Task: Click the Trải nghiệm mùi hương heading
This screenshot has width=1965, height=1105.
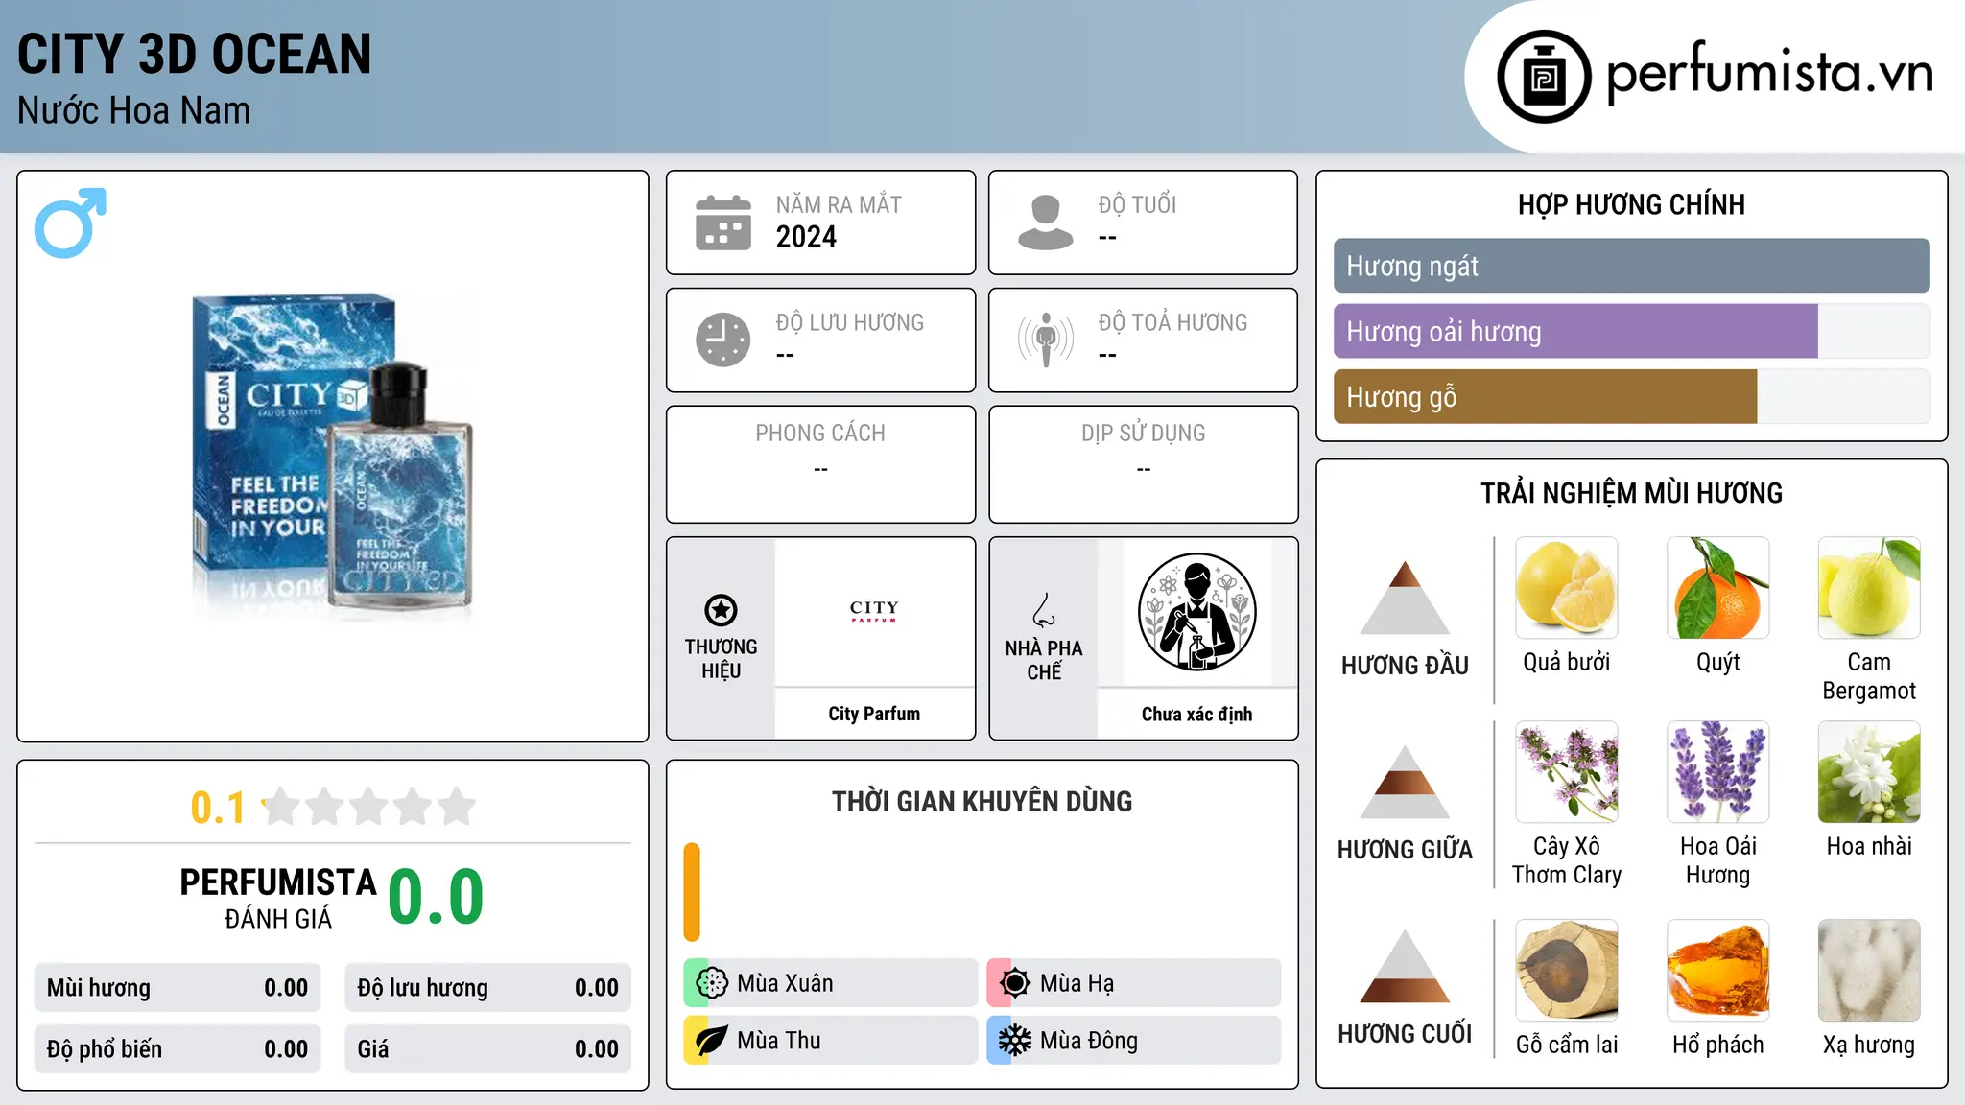Action: (x=1631, y=493)
